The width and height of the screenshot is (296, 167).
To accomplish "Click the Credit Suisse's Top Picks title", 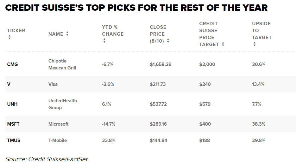I will 136,8.
